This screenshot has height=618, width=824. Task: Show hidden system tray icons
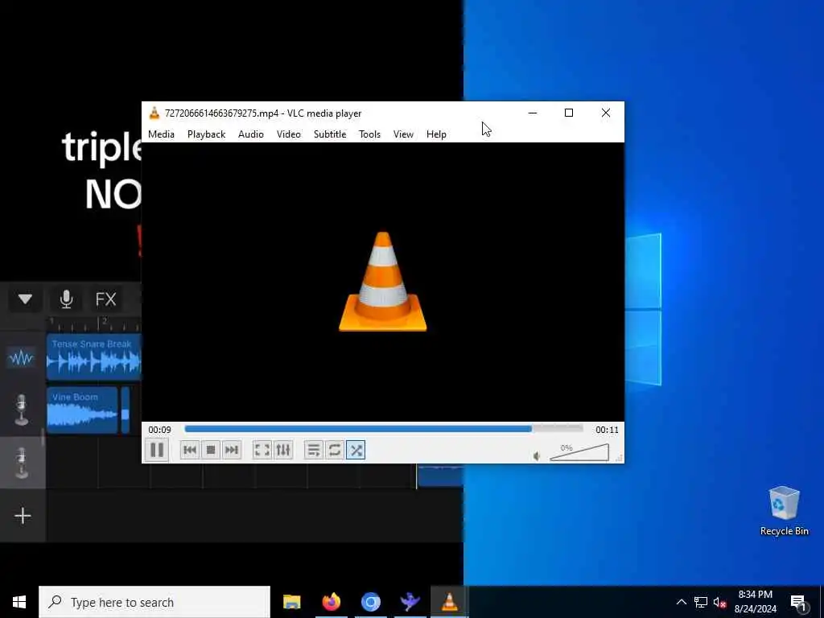click(681, 602)
